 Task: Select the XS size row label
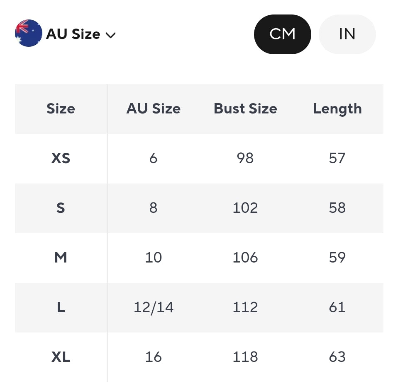61,158
